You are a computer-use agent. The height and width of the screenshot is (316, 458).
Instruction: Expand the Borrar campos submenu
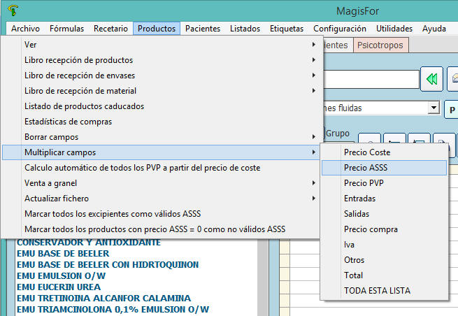(x=168, y=137)
